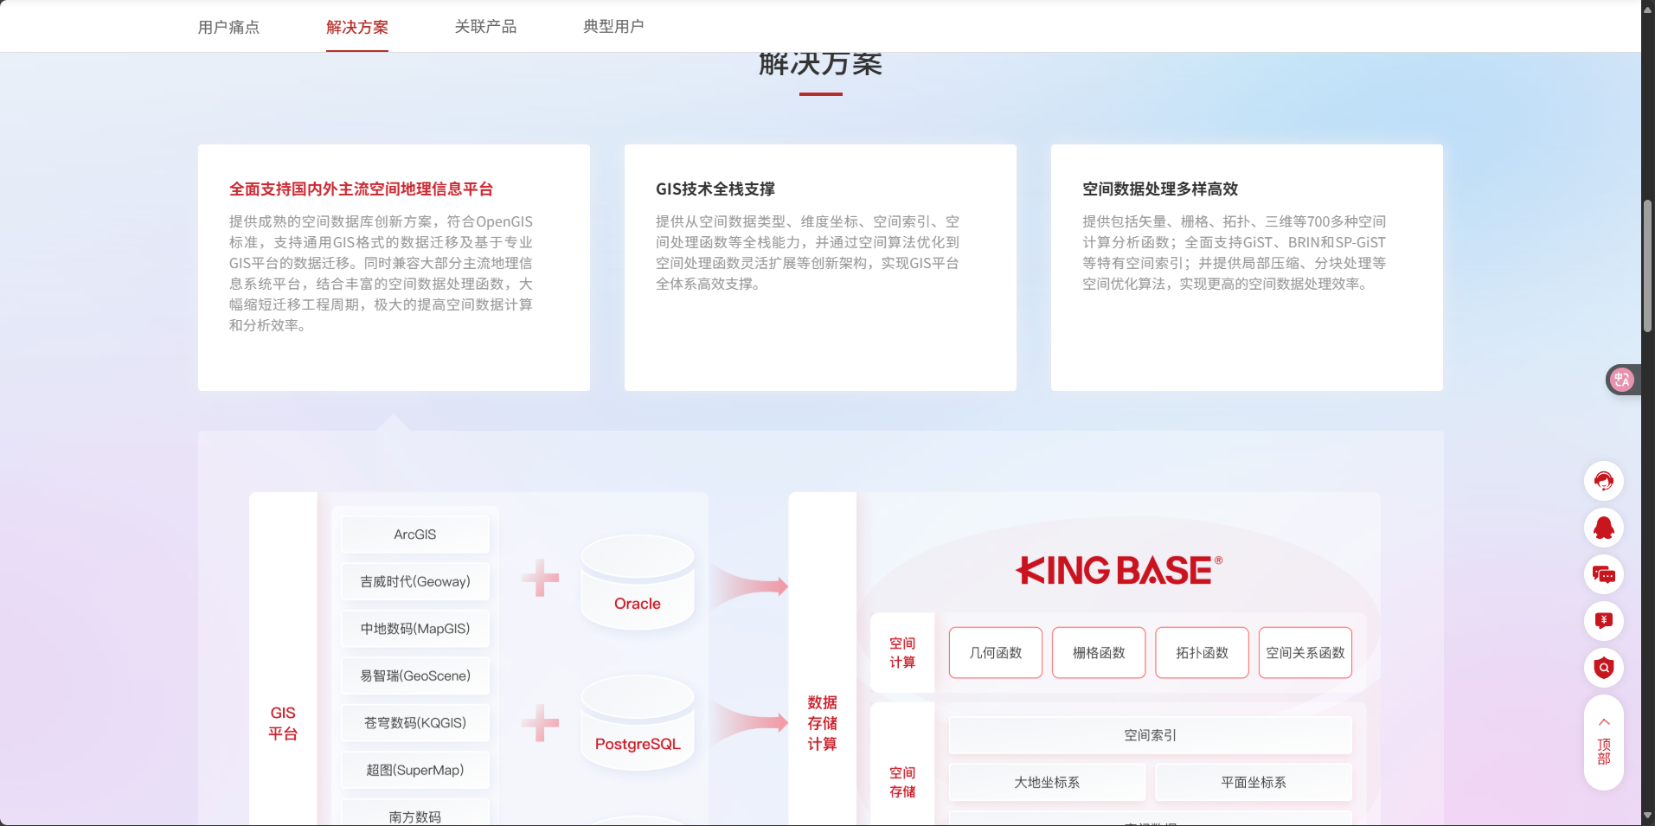Click the plus sign beside PostgreSQL

(541, 723)
